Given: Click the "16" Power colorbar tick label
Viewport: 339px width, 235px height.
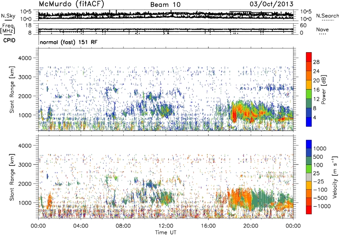Looking at the screenshot, I should coord(316,90).
